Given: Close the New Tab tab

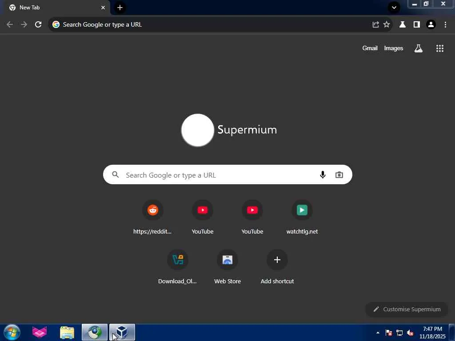Looking at the screenshot, I should point(103,8).
